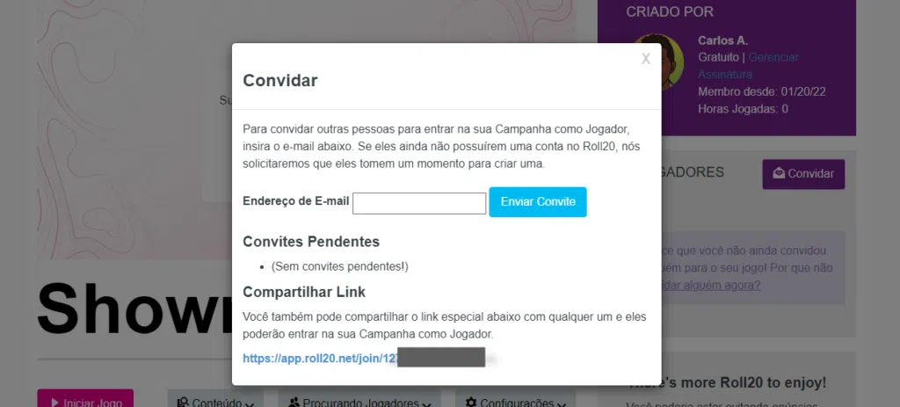Click the Procurando Jogadores people icon
The image size is (900, 407).
294,403
